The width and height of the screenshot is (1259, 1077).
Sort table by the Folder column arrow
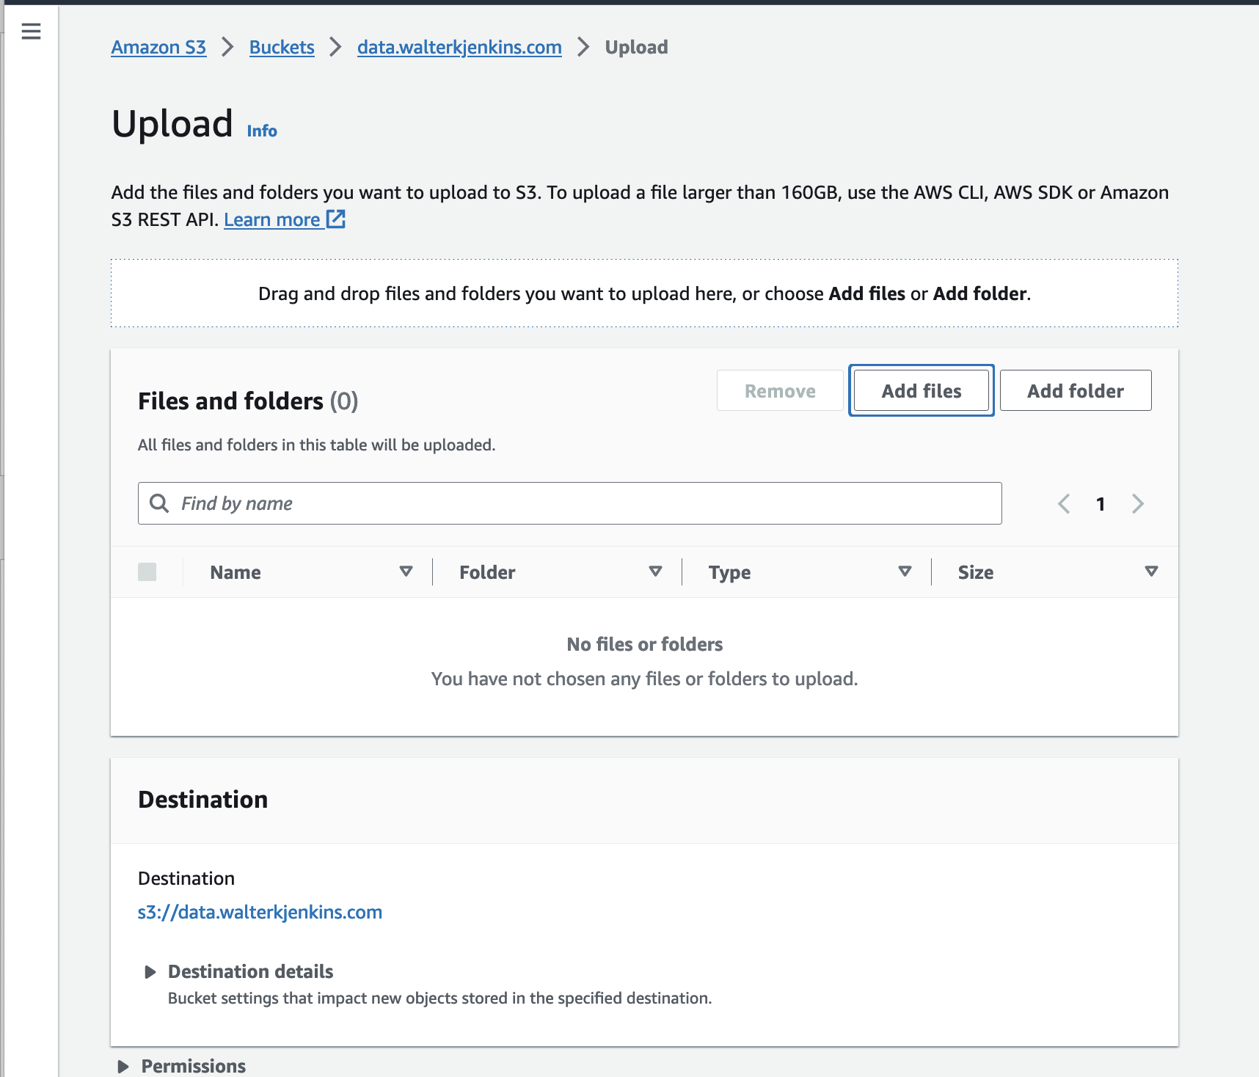coord(655,572)
